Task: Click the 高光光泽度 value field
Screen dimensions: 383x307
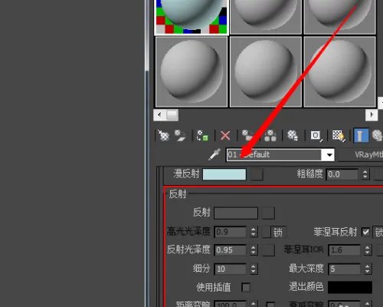Action: 231,232
